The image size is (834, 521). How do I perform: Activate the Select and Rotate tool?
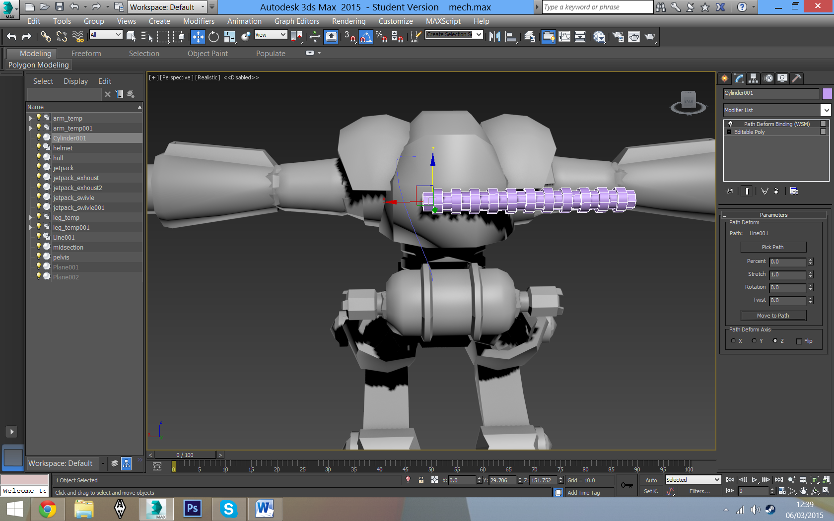tap(213, 36)
